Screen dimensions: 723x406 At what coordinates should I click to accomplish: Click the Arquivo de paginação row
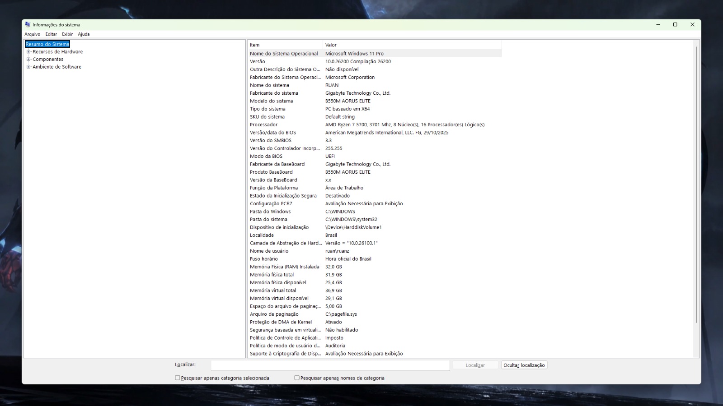[x=375, y=314]
